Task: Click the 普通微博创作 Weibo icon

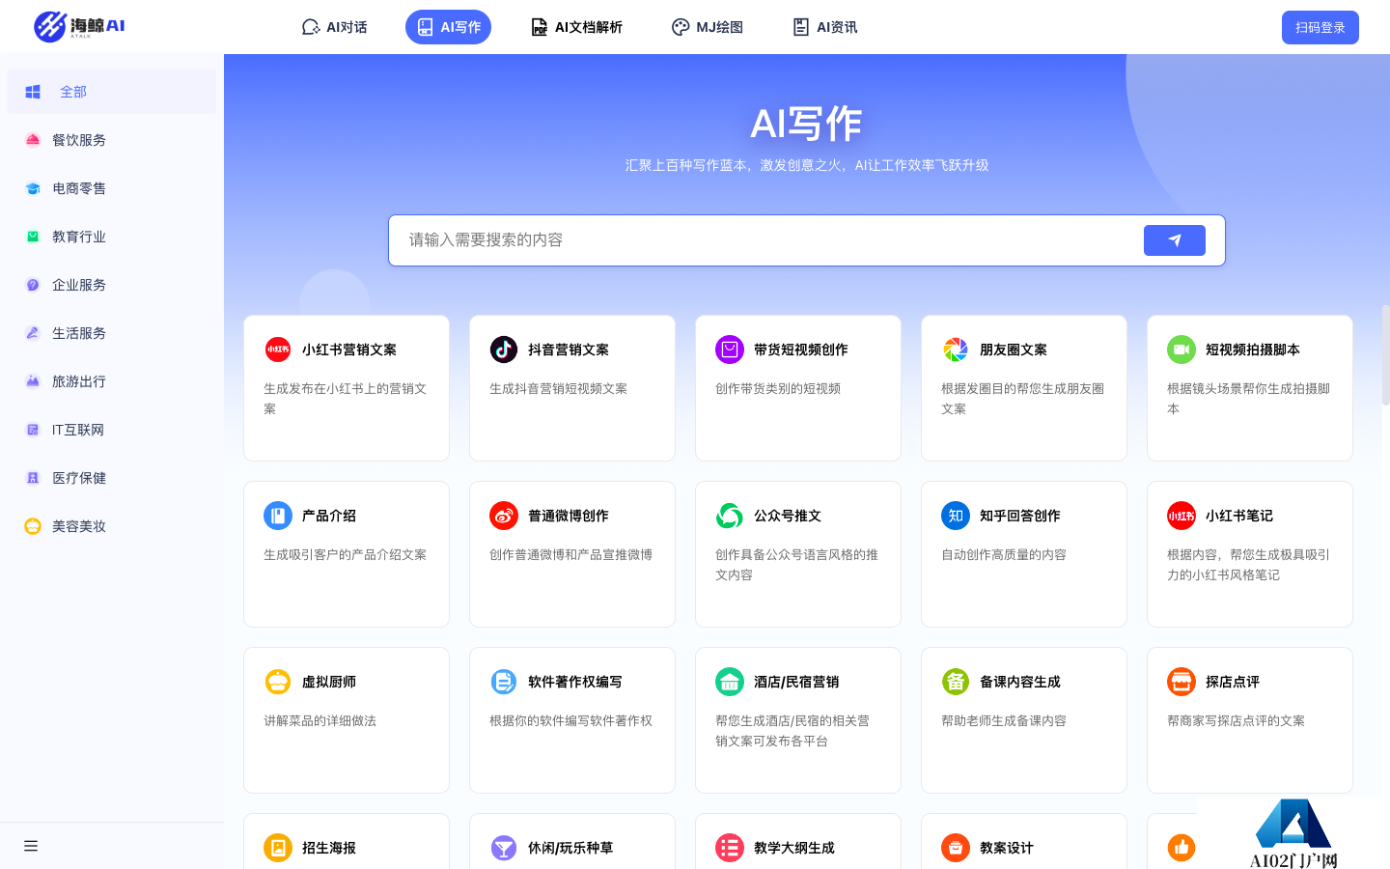Action: pos(504,516)
